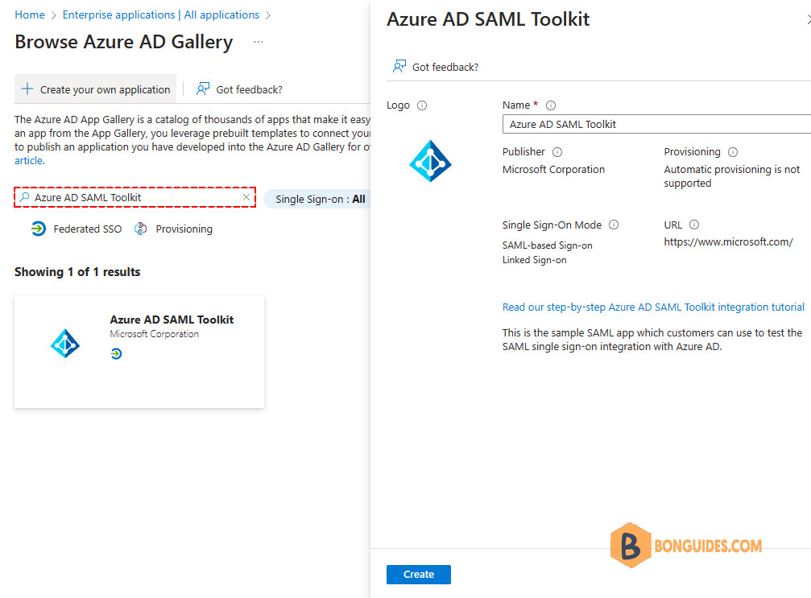Click Create your own application

click(96, 89)
